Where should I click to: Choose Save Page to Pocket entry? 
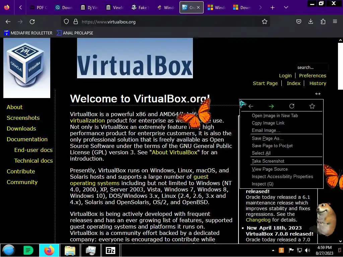coord(281,146)
